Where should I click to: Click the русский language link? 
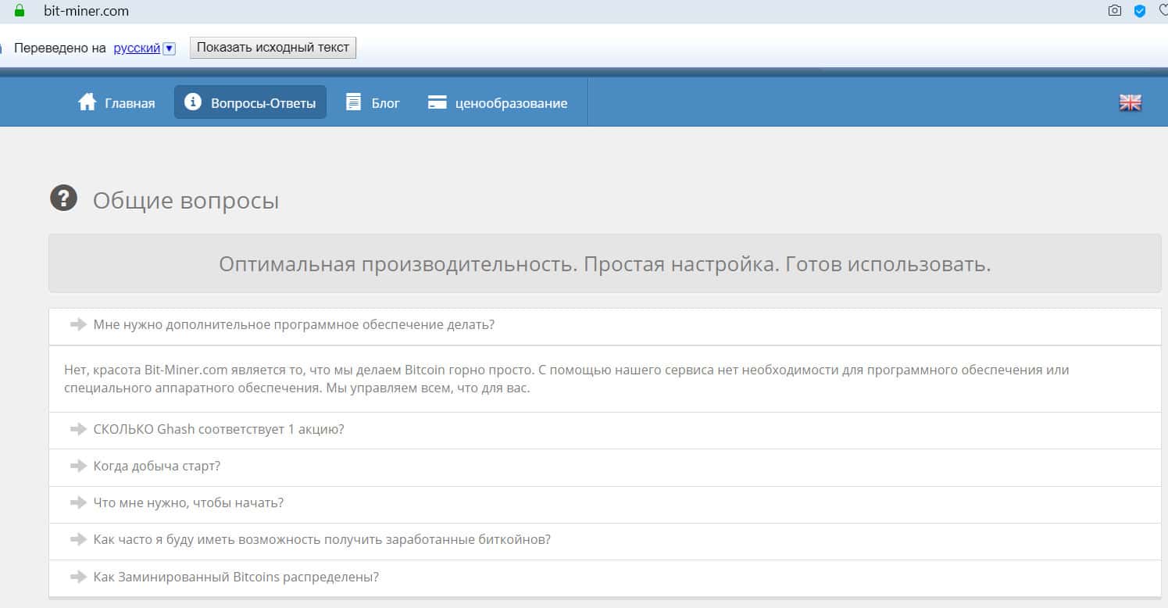point(137,48)
